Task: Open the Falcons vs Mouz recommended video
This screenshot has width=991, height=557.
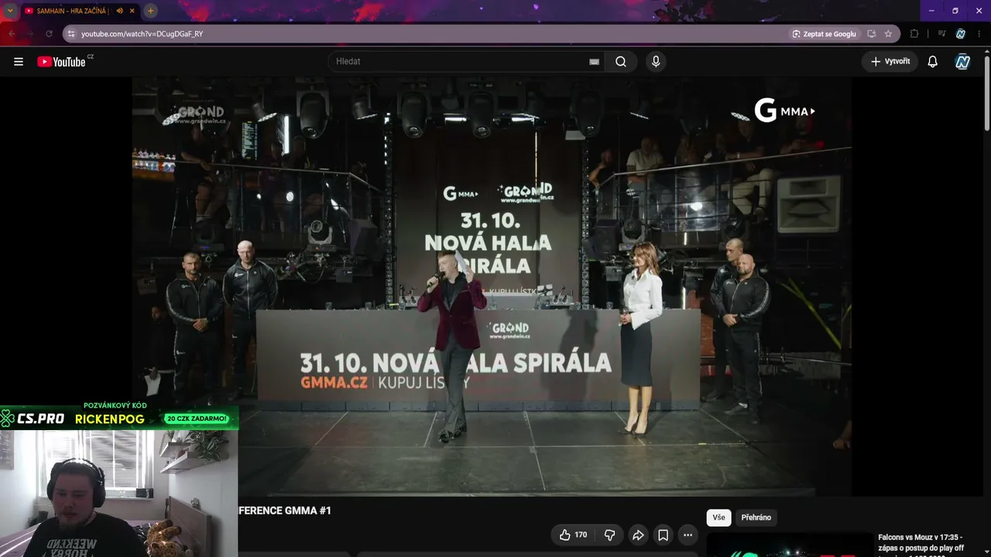Action: click(x=921, y=542)
